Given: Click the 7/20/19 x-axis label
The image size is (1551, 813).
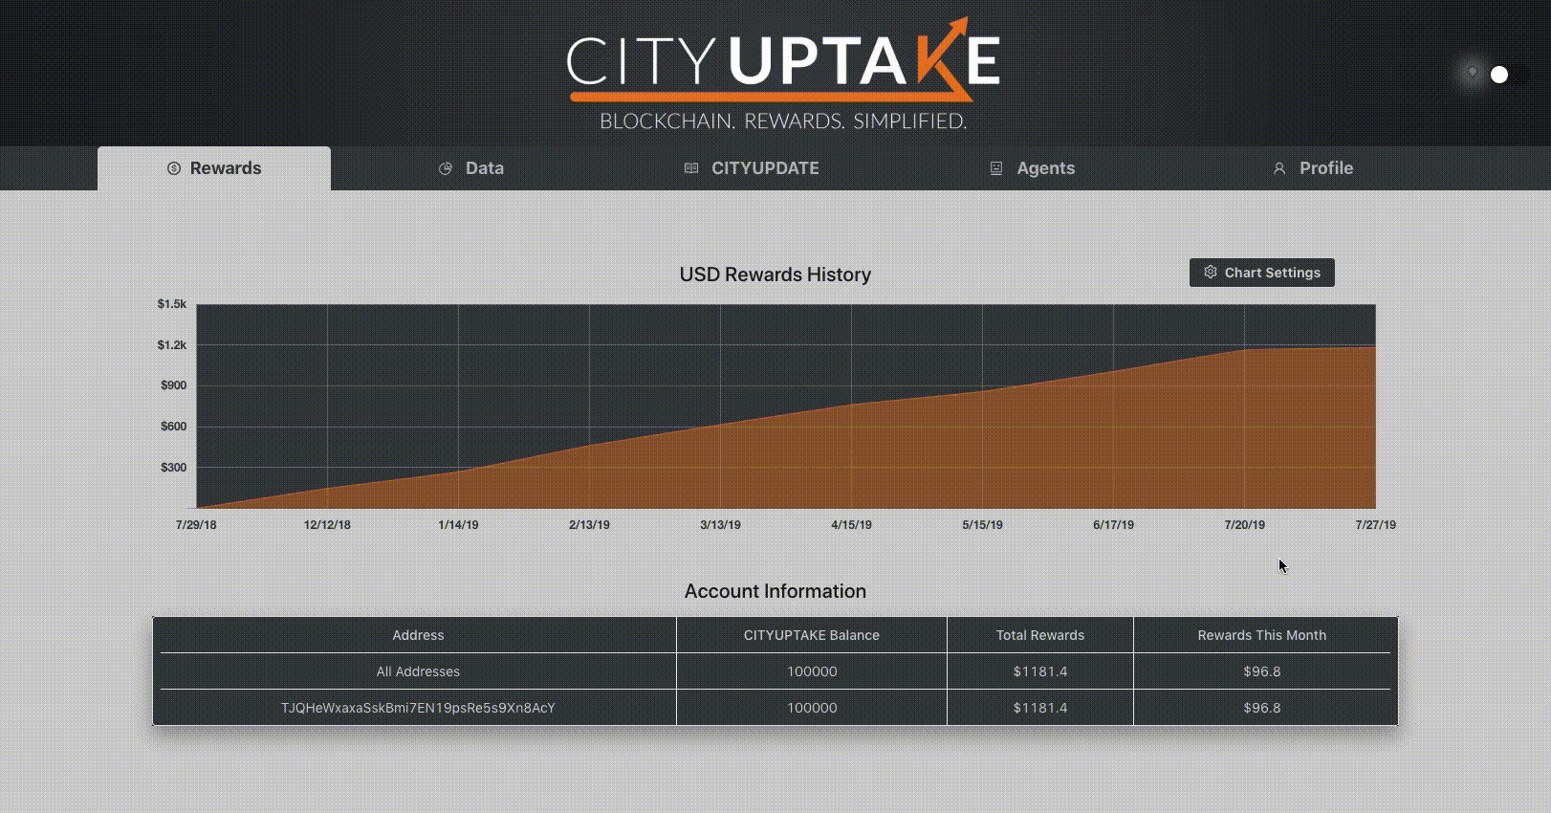Looking at the screenshot, I should pos(1244,525).
